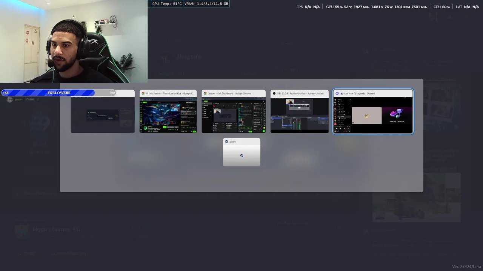
Task: Click Chrome icon beside Watch Live on Kick title
Action: [x=143, y=93]
